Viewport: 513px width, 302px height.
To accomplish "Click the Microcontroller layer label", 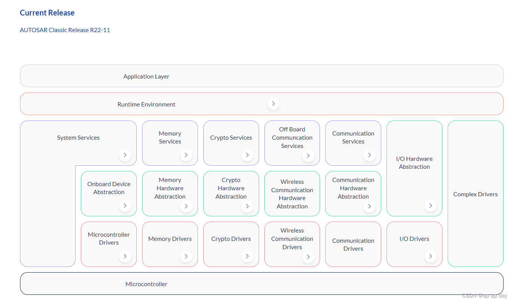I will tap(146, 284).
